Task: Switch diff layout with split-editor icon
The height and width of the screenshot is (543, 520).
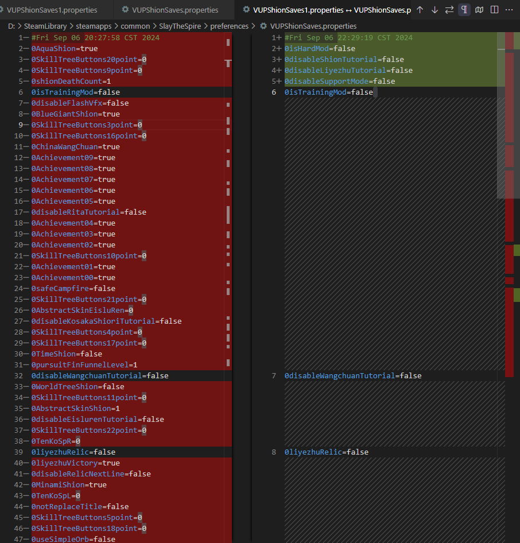Action: coord(494,10)
